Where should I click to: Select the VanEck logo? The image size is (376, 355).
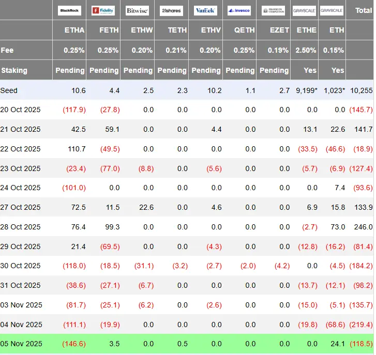[205, 10]
